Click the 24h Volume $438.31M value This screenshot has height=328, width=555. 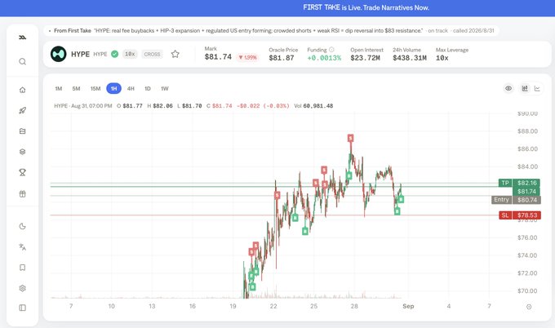pos(410,58)
